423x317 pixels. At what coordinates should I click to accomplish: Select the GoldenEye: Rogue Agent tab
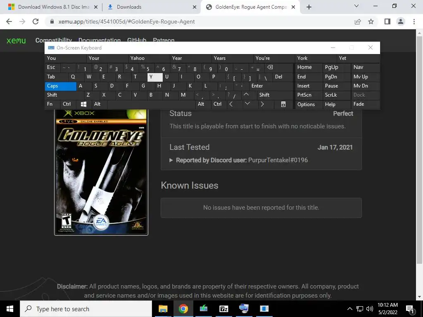250,7
